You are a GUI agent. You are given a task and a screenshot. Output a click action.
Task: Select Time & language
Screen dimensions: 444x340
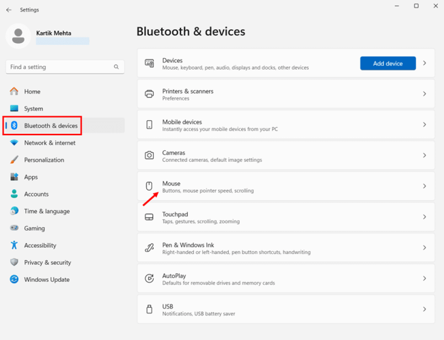[65, 211]
